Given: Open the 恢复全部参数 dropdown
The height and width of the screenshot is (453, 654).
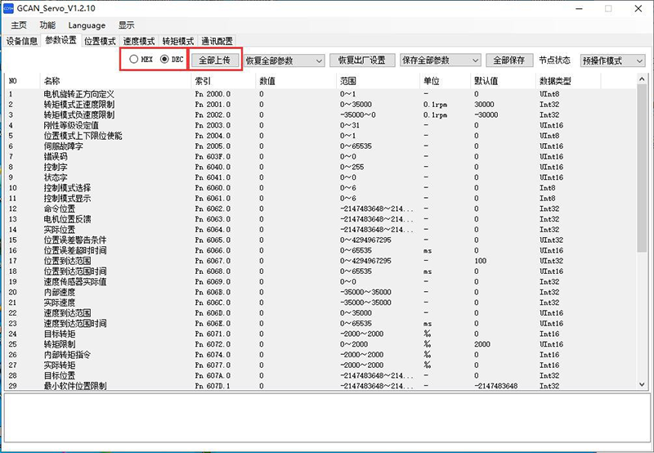Looking at the screenshot, I should click(x=284, y=61).
